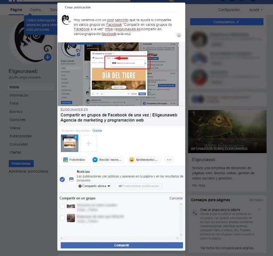Click the lizard avatar in post composer
The width and height of the screenshot is (273, 256).
pyautogui.click(x=67, y=20)
